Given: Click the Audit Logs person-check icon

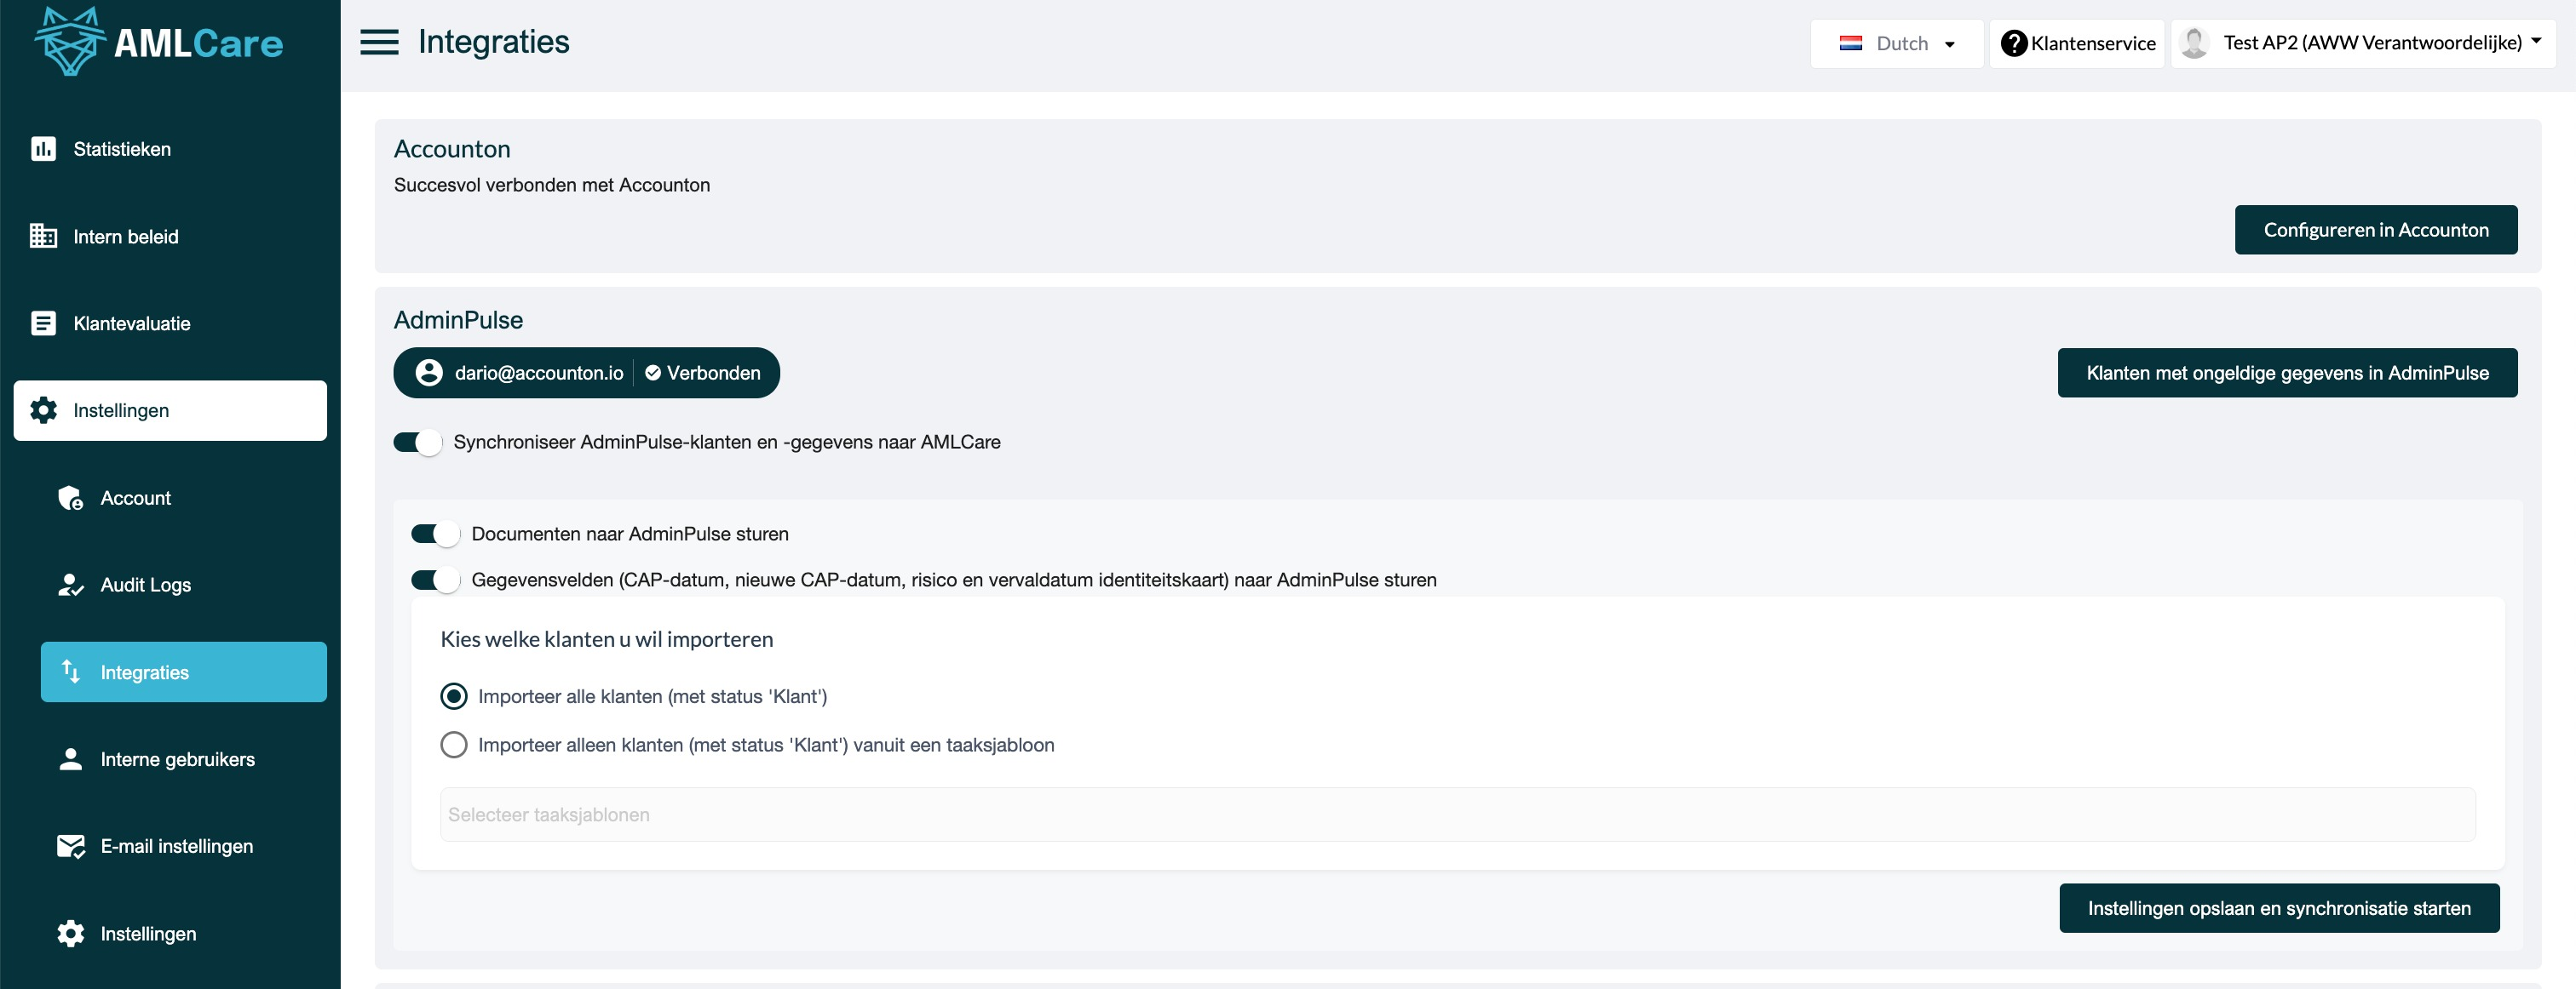Looking at the screenshot, I should [x=70, y=585].
